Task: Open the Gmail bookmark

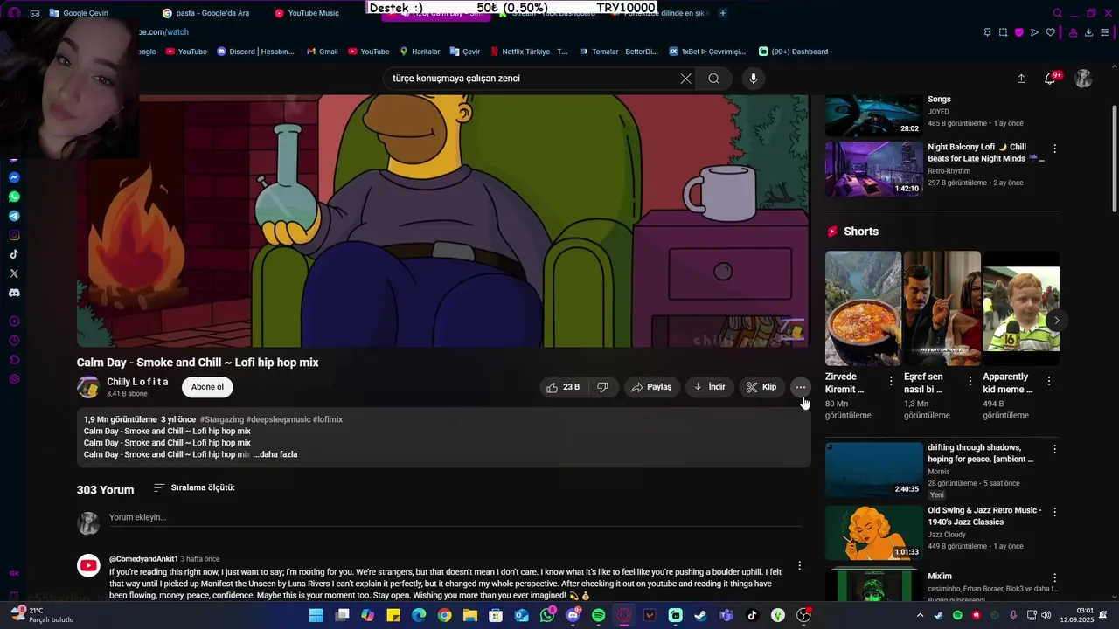Action: click(322, 52)
